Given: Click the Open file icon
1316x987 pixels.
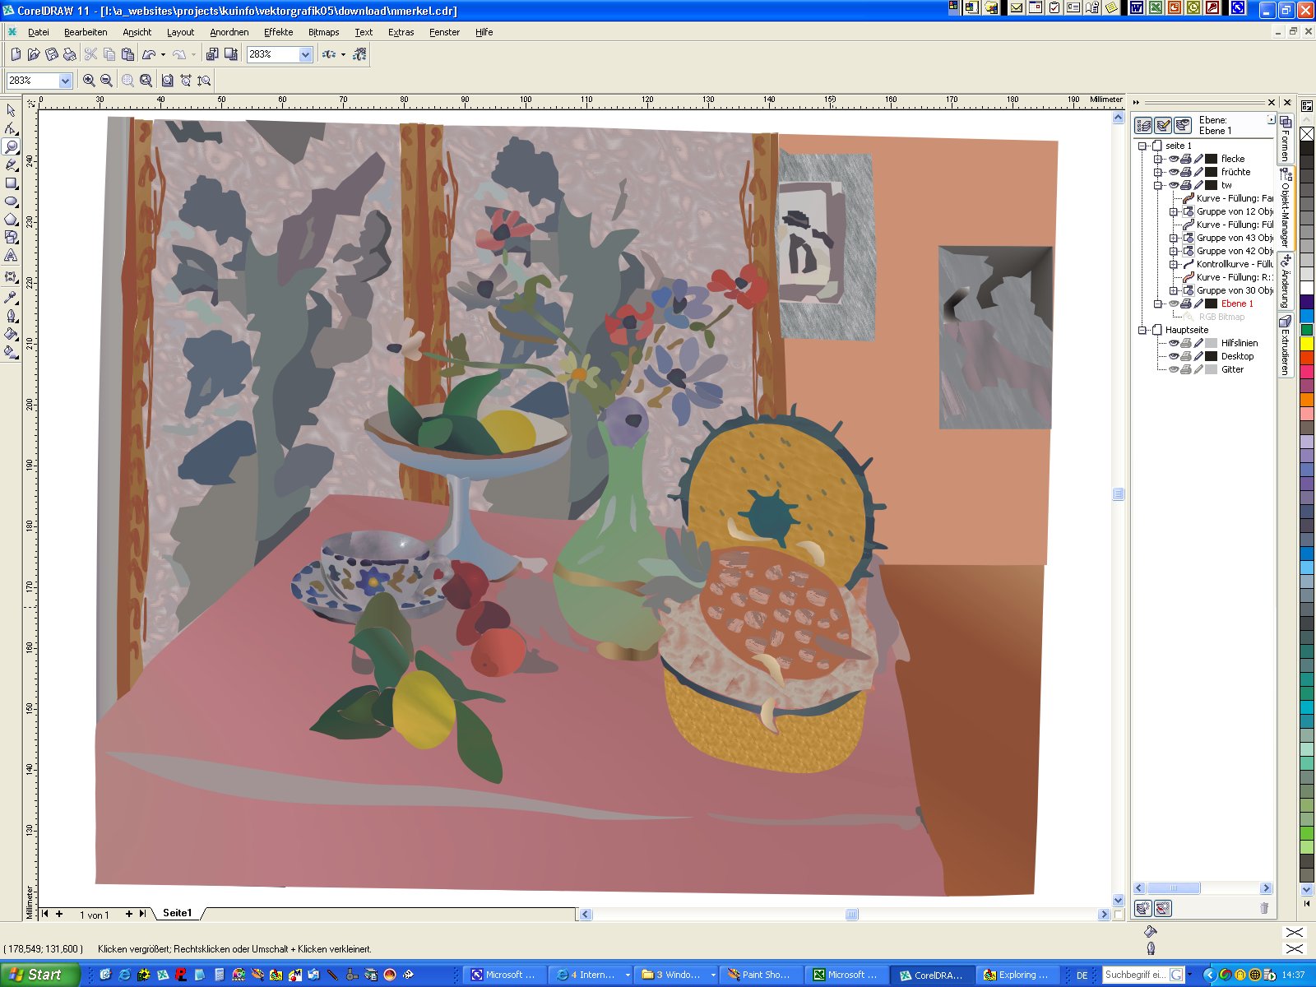Looking at the screenshot, I should pos(33,54).
